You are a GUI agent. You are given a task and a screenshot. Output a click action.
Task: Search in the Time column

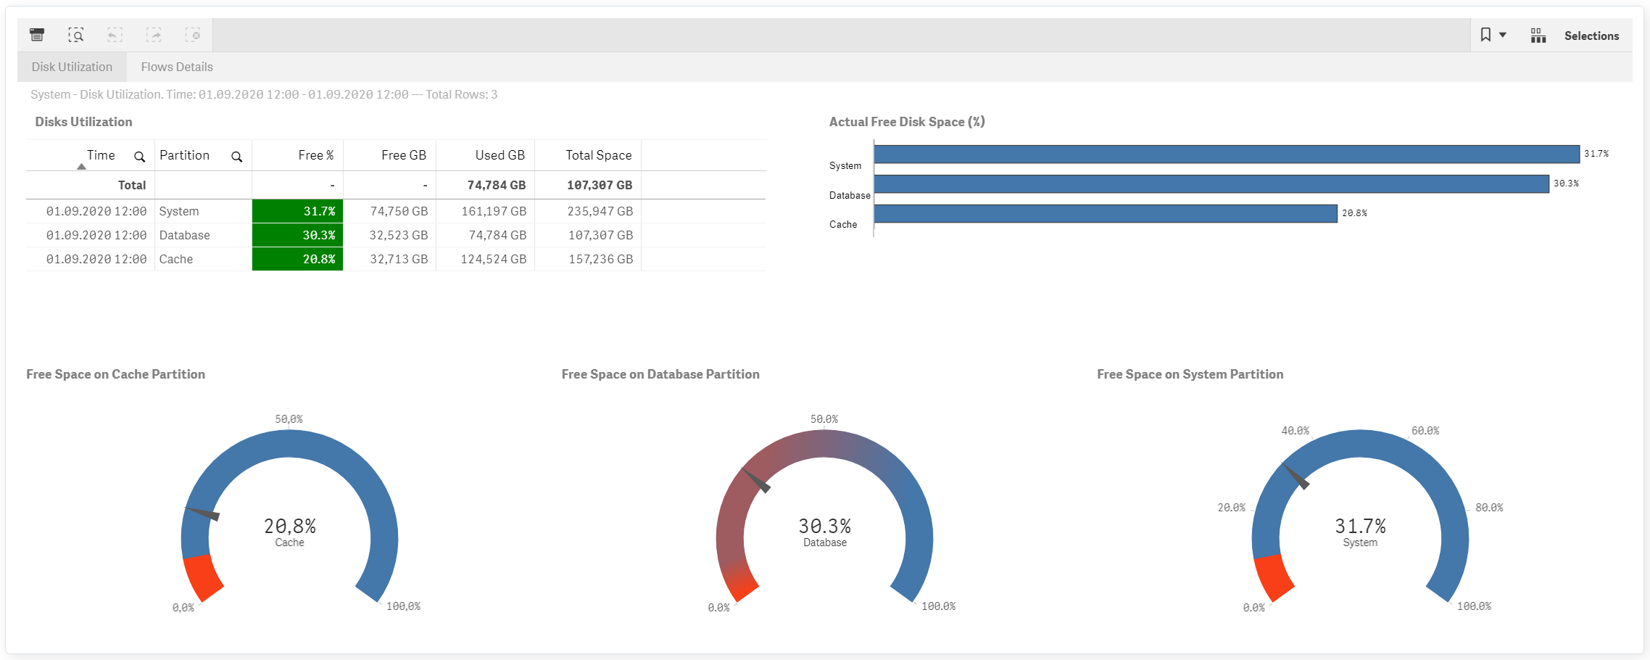[x=139, y=157]
